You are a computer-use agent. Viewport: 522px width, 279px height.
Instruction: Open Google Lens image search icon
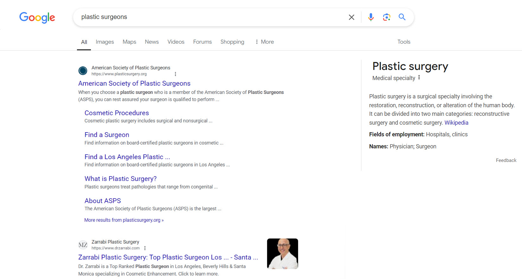[386, 17]
